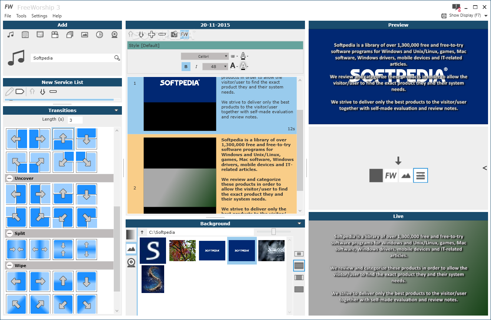491x320 pixels.
Task: Open the text alignment dropdown
Action: [x=234, y=56]
